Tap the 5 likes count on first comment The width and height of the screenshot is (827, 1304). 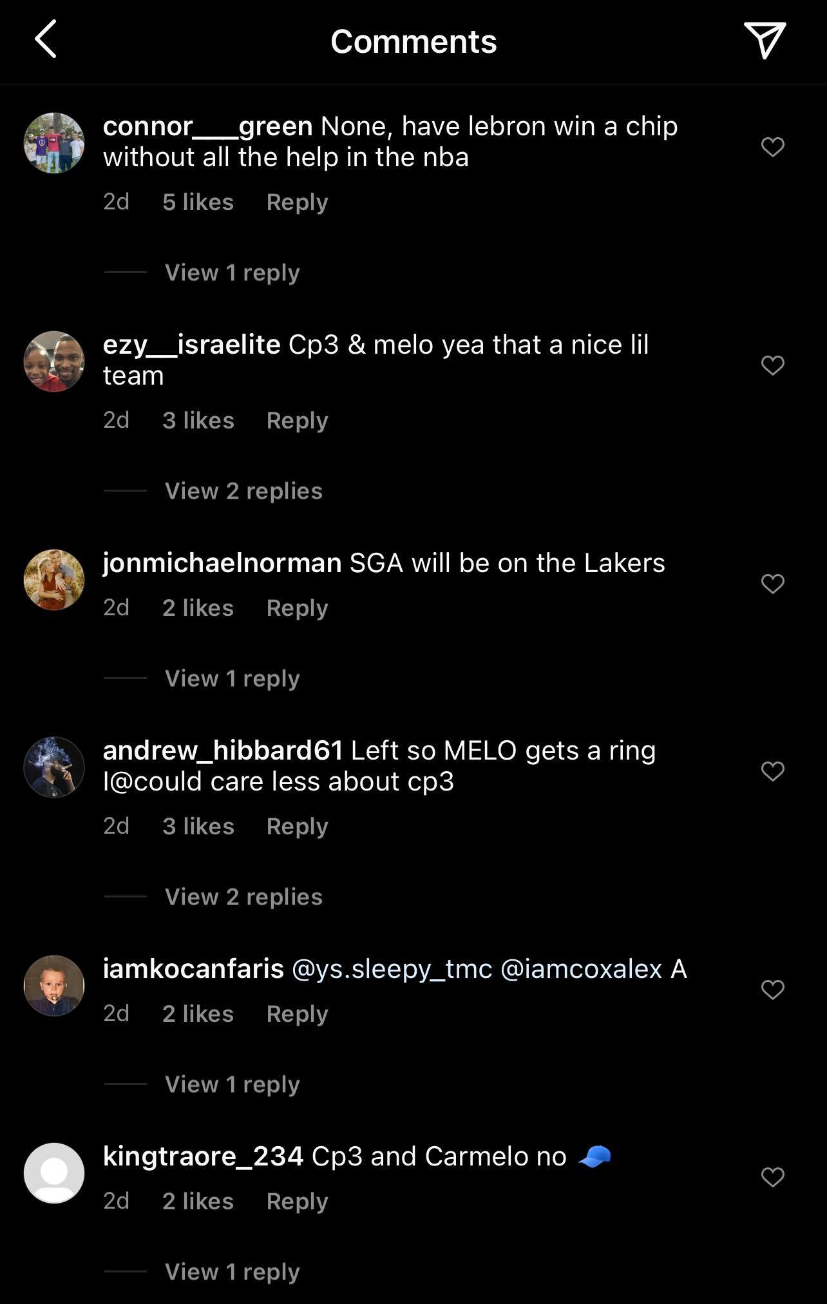[x=197, y=202]
